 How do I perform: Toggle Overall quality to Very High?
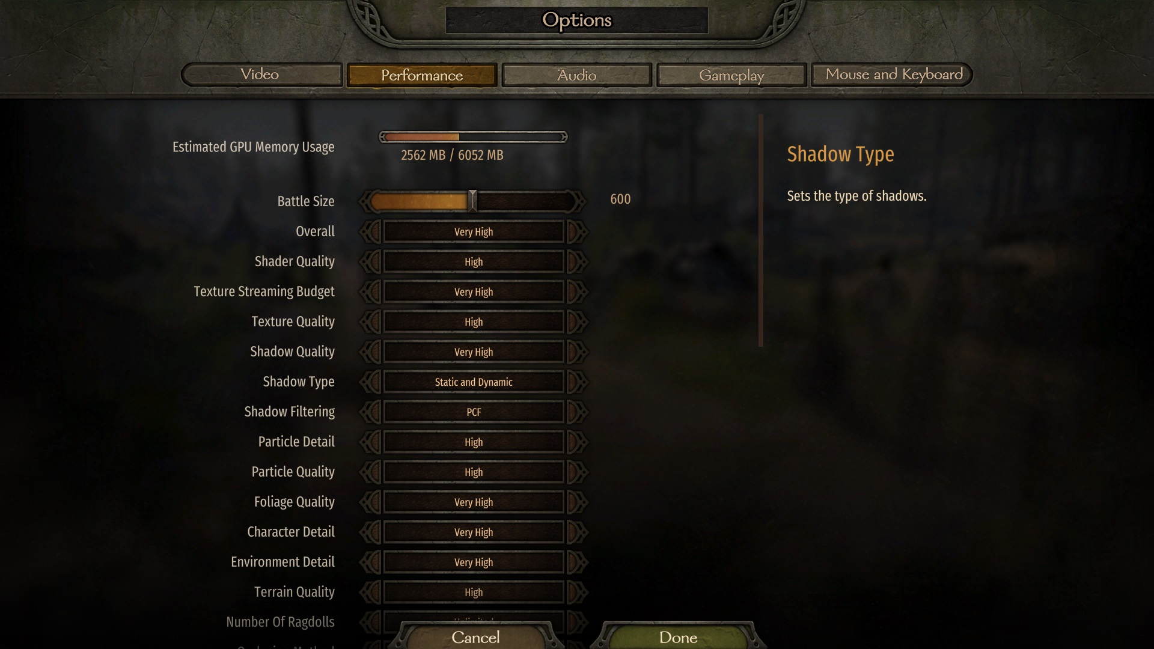[x=472, y=231]
